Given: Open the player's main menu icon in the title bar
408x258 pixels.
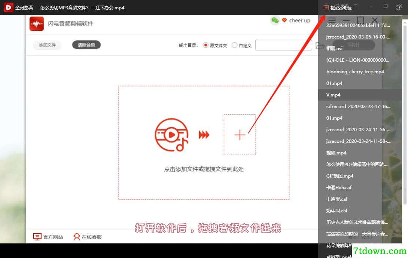Looking at the screenshot, I should tap(356, 6).
